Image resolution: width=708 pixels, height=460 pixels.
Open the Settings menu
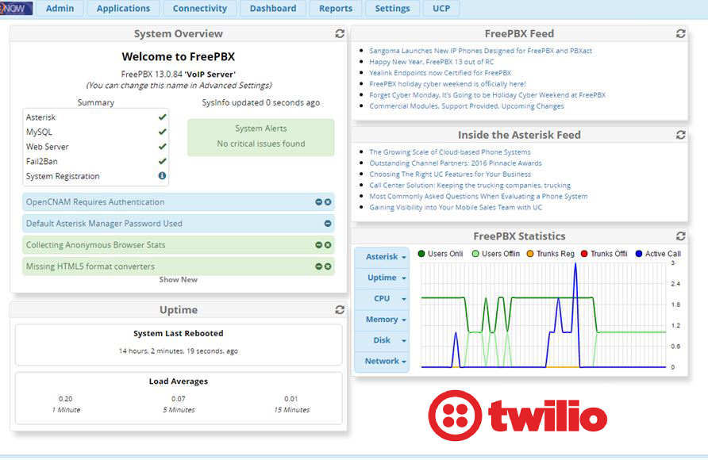(x=392, y=9)
